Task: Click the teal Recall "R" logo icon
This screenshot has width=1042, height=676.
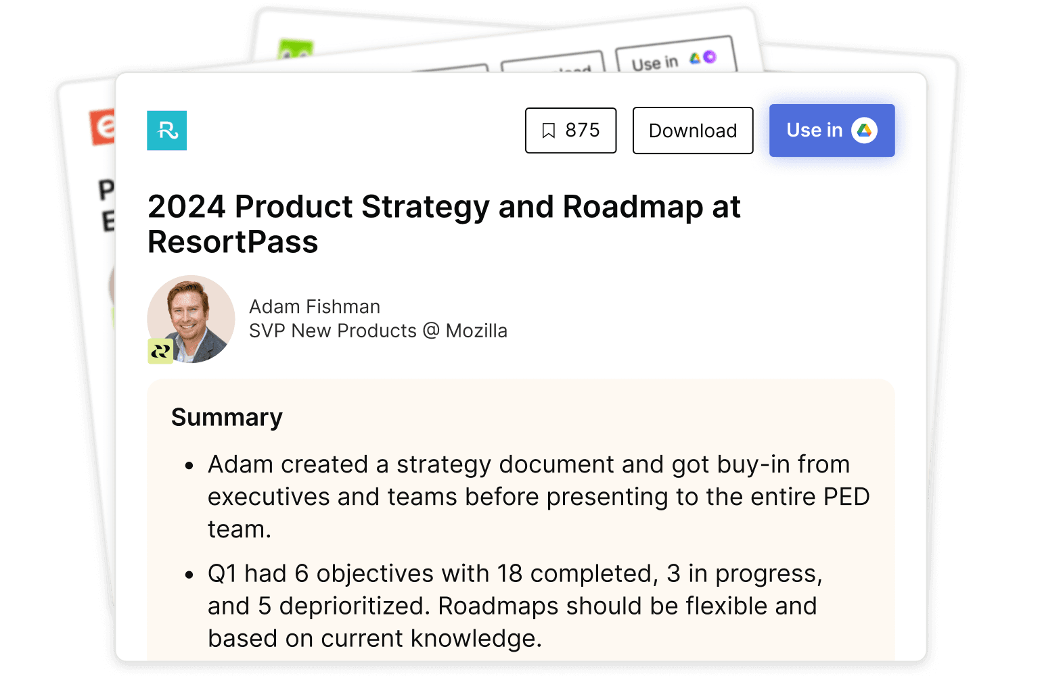Action: click(x=166, y=130)
